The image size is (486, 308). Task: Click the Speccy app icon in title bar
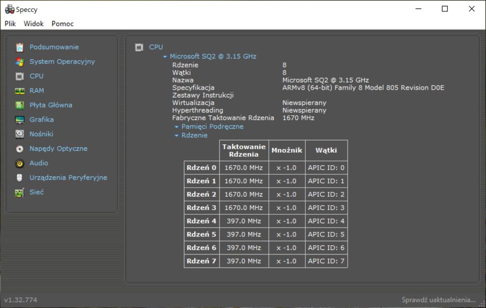coord(10,9)
